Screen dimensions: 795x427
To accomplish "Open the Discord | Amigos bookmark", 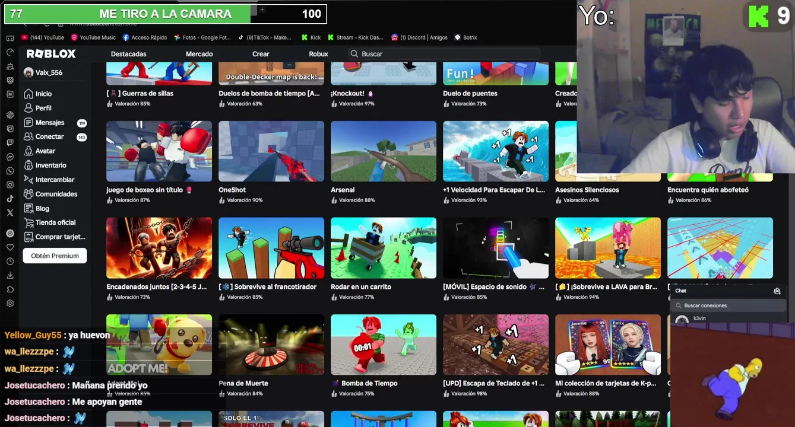I will click(x=419, y=37).
